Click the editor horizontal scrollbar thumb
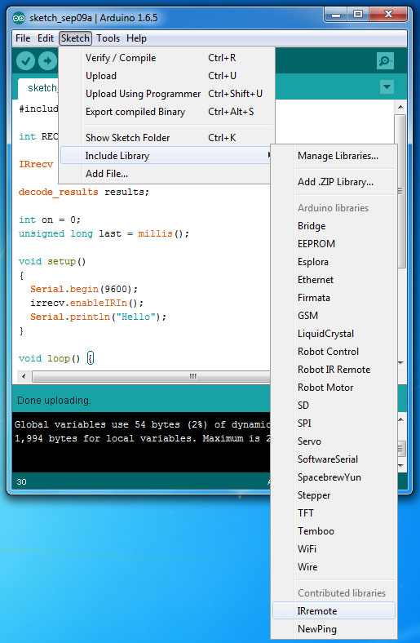This screenshot has width=420, height=643. pos(152,376)
